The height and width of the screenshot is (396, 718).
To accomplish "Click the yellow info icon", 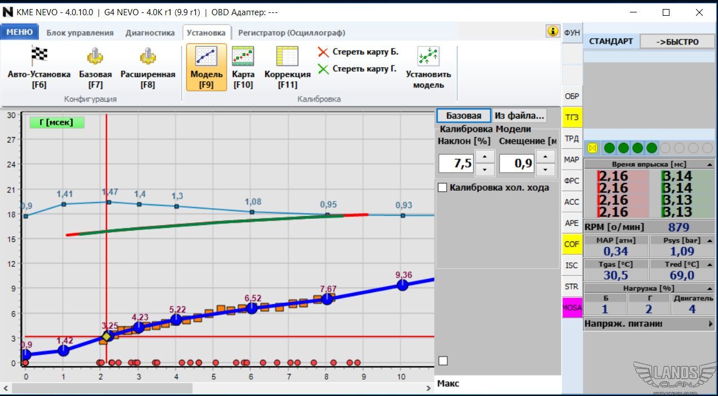I will click(x=553, y=31).
